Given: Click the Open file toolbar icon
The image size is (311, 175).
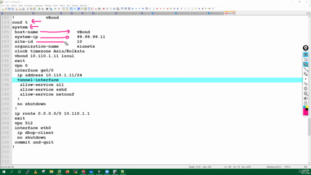Looking at the screenshot, I should click(x=5, y=9).
